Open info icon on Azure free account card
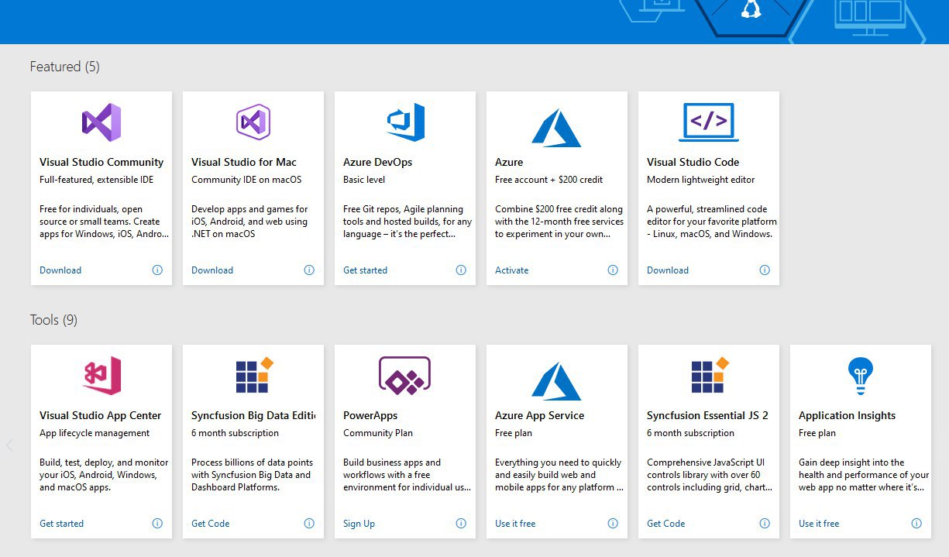This screenshot has width=949, height=557. pyautogui.click(x=613, y=270)
